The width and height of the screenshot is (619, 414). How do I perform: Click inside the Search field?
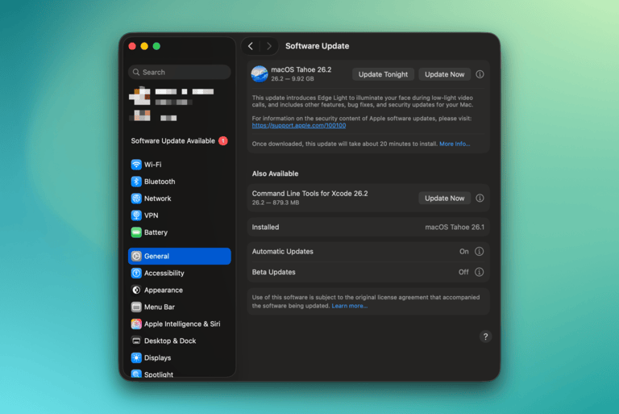(x=180, y=73)
